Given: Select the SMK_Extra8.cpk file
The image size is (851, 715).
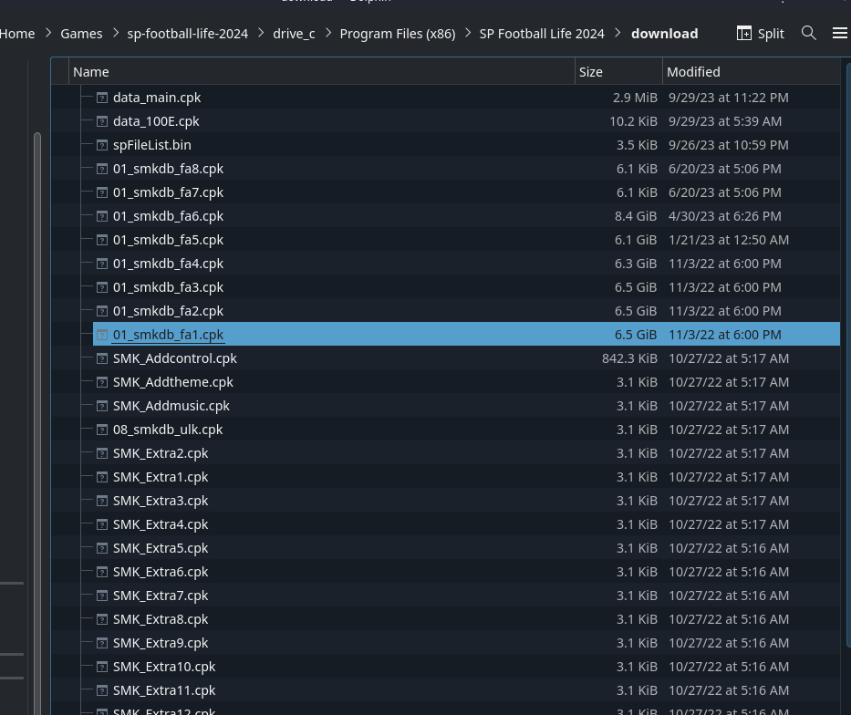Looking at the screenshot, I should coord(161,619).
